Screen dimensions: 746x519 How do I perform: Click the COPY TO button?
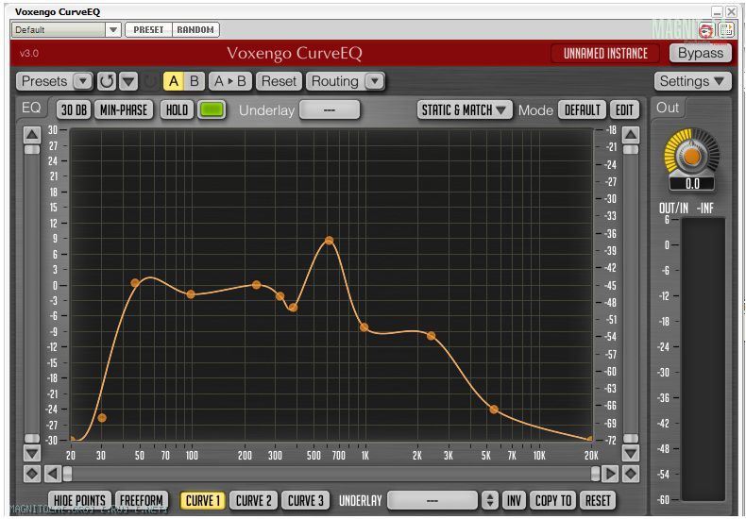(552, 501)
